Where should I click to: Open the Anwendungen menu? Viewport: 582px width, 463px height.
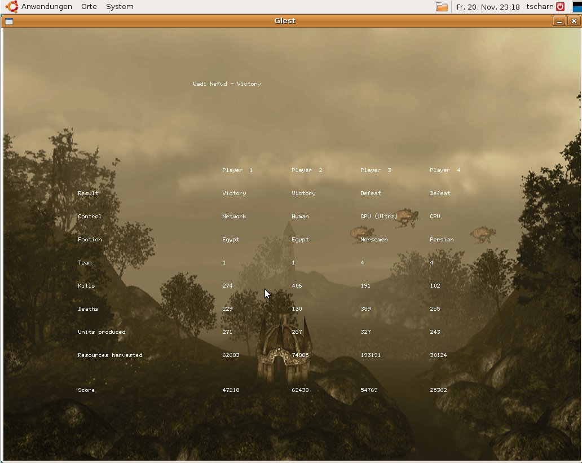pyautogui.click(x=46, y=6)
